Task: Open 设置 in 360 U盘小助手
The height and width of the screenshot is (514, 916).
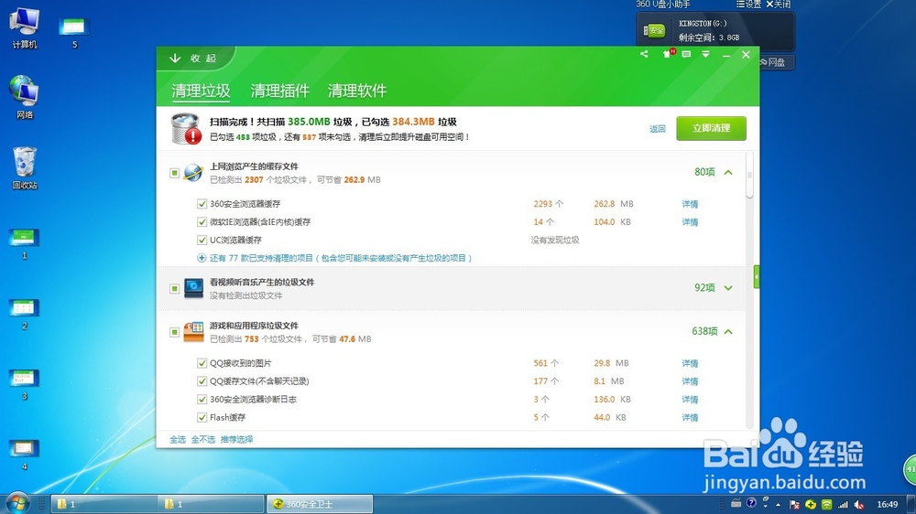Action: [x=749, y=4]
